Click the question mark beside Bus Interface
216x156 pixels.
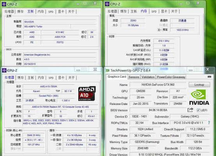209,122
